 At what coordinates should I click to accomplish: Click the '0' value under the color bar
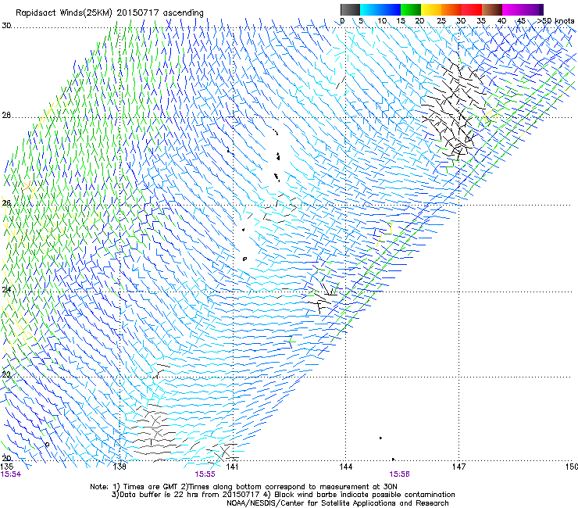pos(342,21)
